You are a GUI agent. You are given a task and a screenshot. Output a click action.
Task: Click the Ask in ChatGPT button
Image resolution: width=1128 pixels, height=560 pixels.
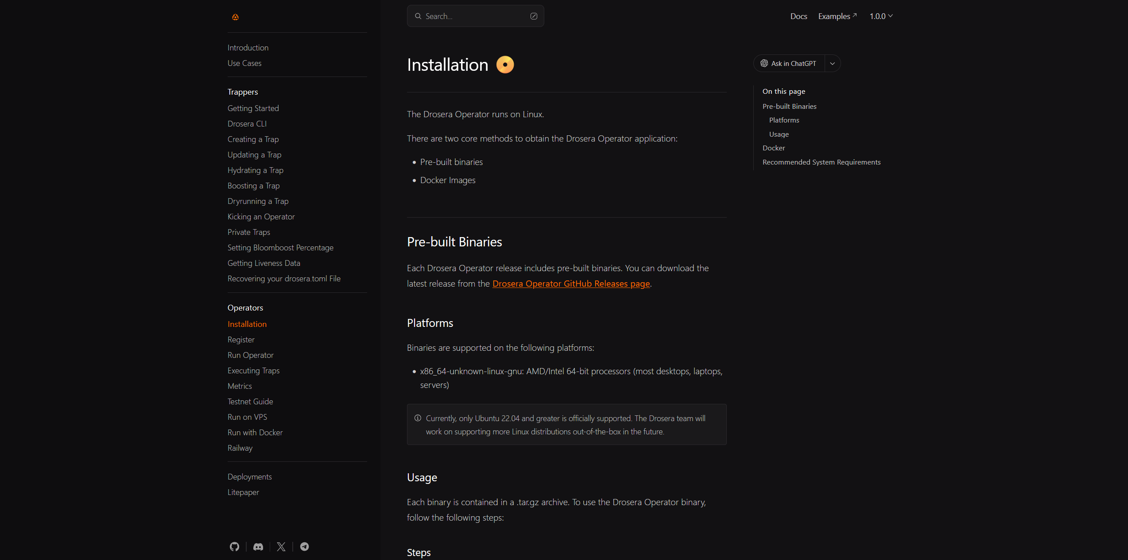pos(793,63)
